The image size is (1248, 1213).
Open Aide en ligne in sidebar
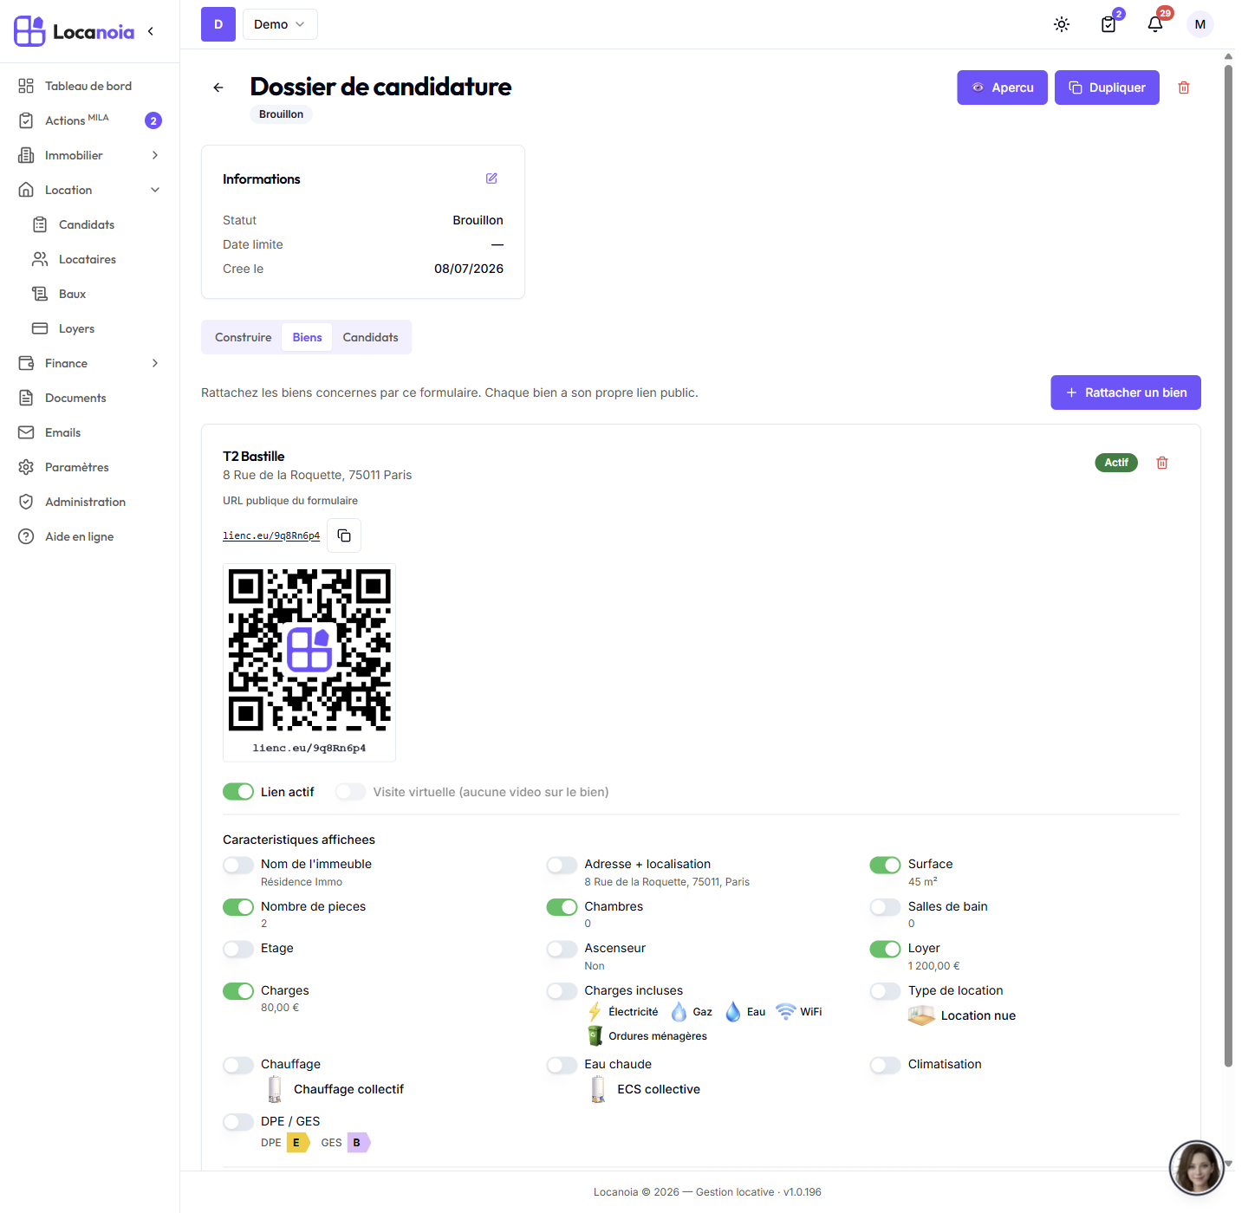click(90, 536)
